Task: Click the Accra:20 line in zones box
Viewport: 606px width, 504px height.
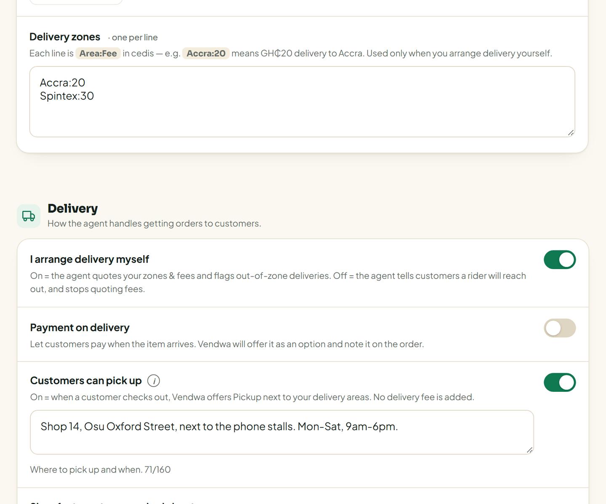Action: click(63, 82)
